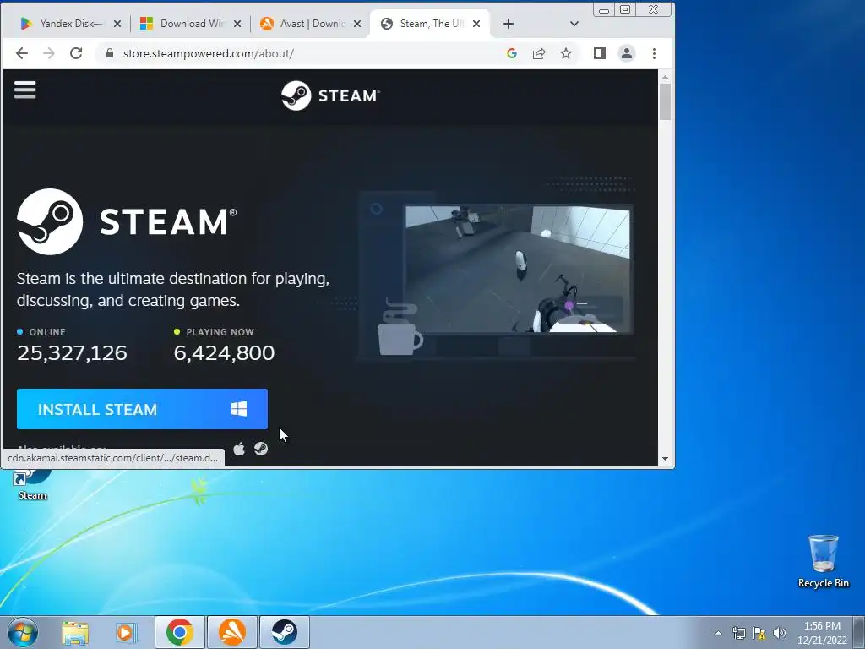
Task: Select the SteamOS download icon
Action: pyautogui.click(x=261, y=449)
